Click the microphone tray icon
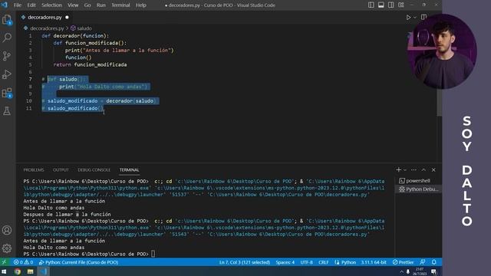Screen dimensions: 491x276 point(408,271)
